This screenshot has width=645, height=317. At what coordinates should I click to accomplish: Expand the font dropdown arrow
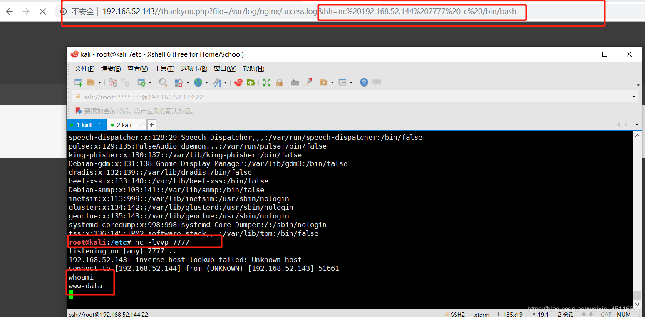pyautogui.click(x=226, y=82)
